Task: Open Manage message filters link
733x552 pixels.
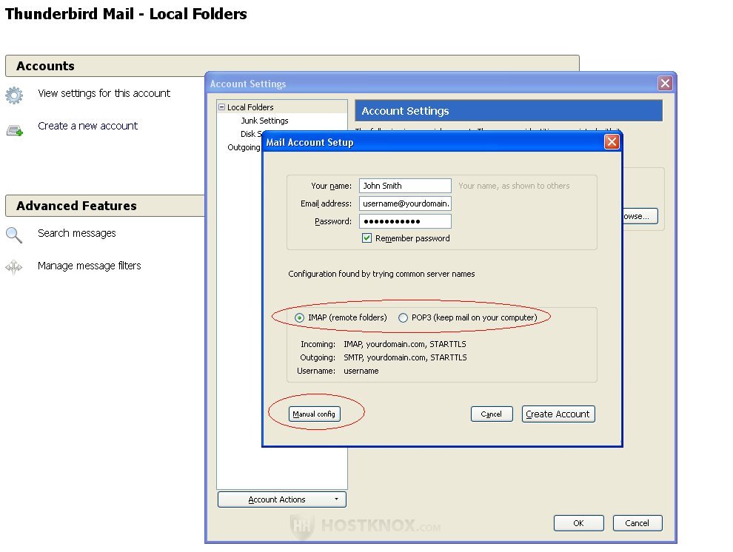Action: pyautogui.click(x=90, y=266)
